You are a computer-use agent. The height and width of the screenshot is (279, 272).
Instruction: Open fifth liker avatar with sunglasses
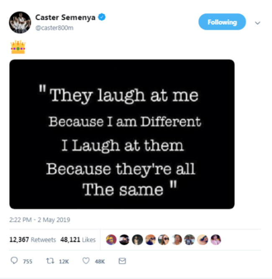click(x=164, y=240)
